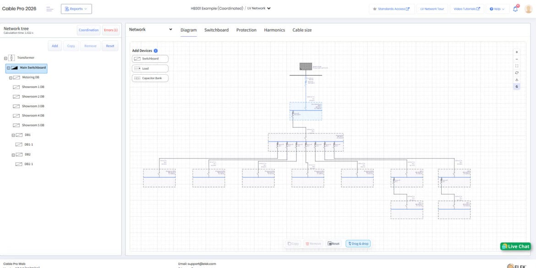The image size is (536, 268).
Task: Click the Coordination button
Action: [x=88, y=30]
